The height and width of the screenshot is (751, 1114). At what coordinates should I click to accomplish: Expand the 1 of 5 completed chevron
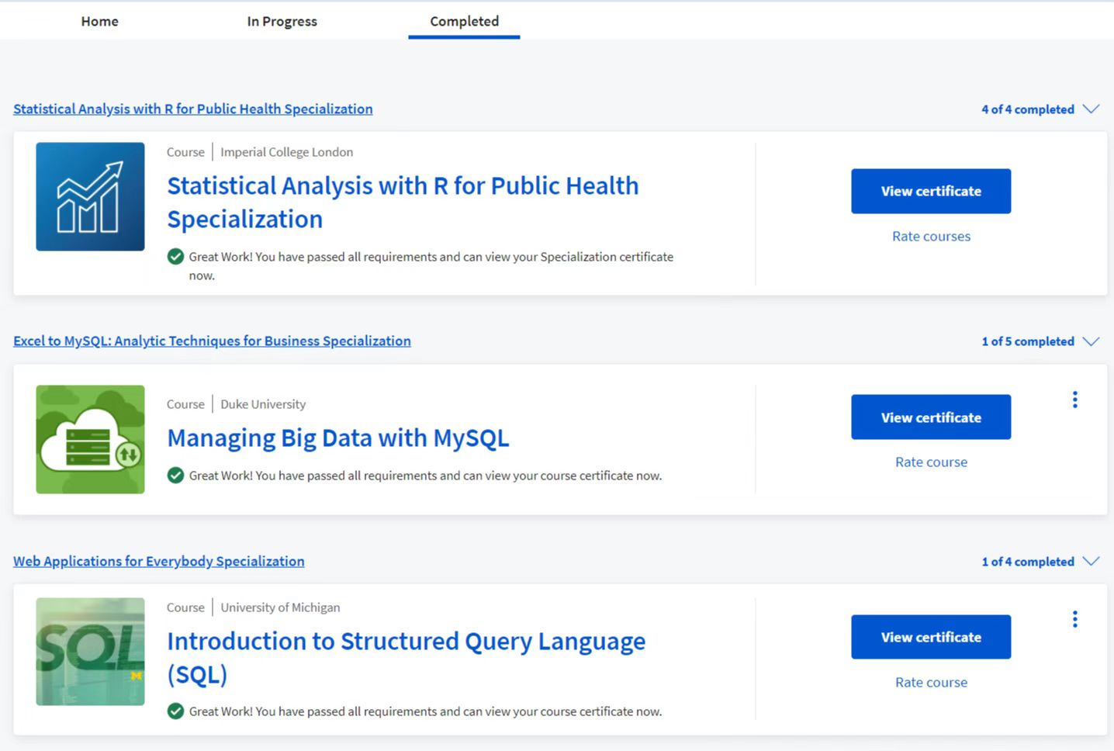[x=1091, y=341]
